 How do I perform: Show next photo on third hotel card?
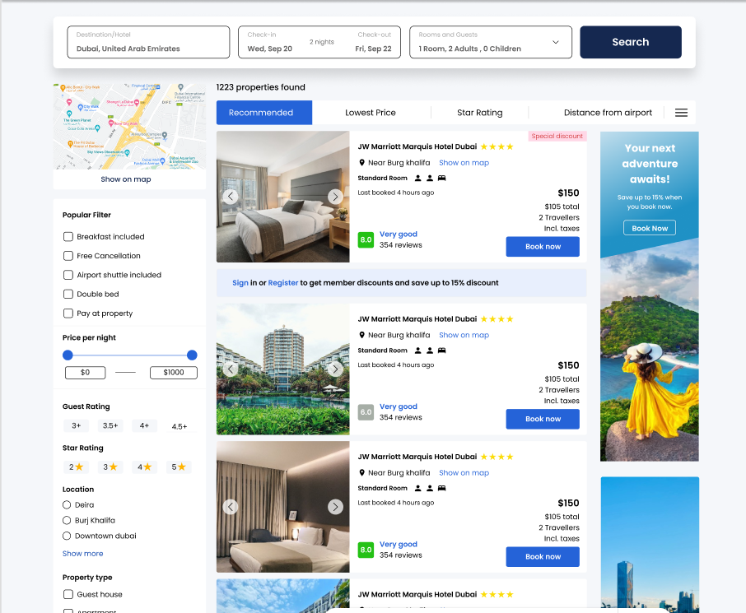[335, 507]
